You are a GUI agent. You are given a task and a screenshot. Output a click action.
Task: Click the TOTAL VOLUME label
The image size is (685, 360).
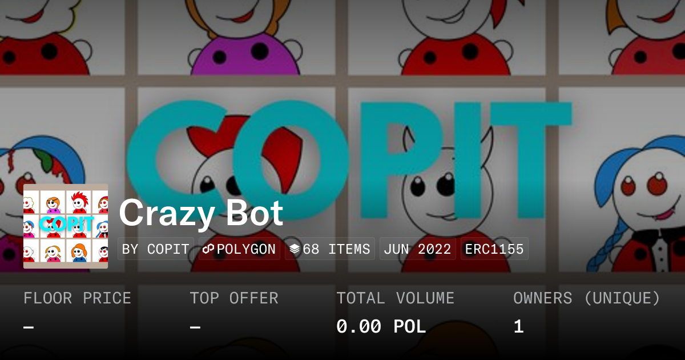[395, 298]
